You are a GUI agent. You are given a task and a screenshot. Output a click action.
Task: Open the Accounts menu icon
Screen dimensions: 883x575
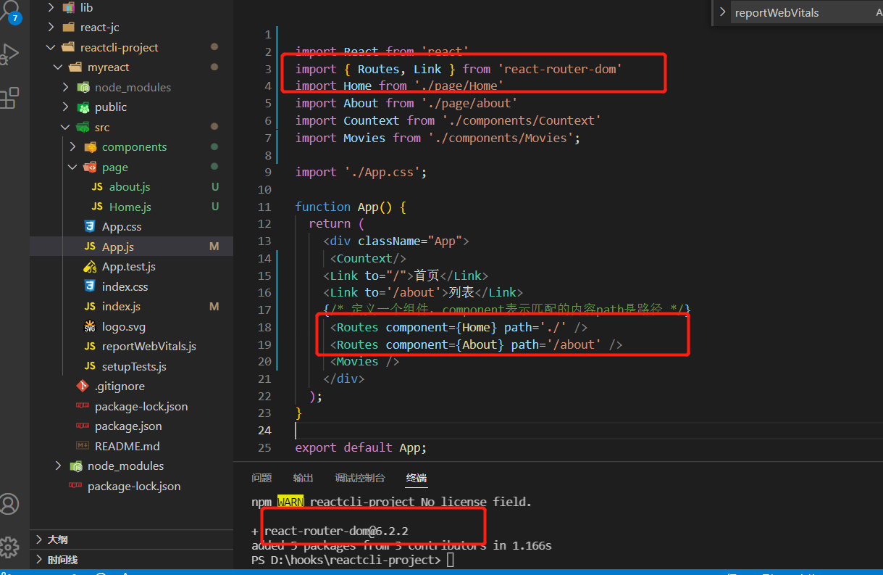(x=9, y=504)
